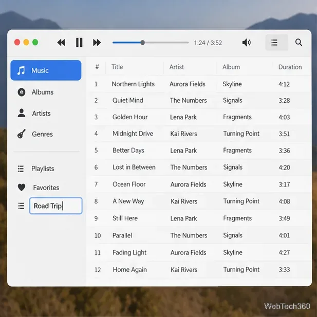Select song Lost in Between
317x317 pixels.
click(x=134, y=167)
